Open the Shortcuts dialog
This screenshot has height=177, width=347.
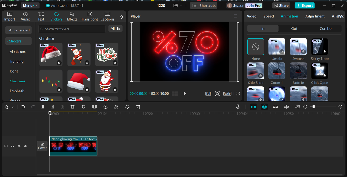tap(204, 5)
